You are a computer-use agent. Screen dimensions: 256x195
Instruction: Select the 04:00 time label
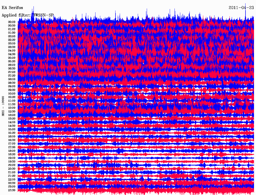12,51
